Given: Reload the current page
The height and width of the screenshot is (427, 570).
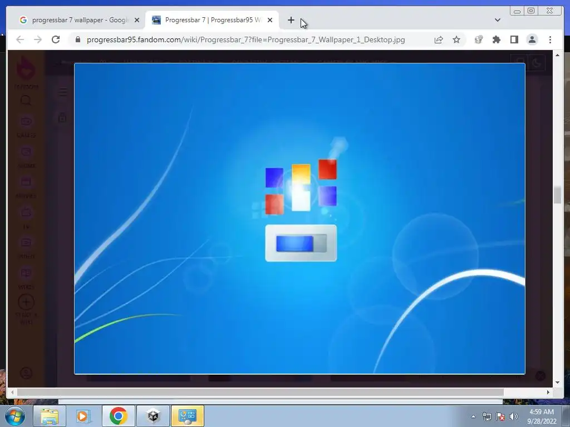Looking at the screenshot, I should (x=56, y=39).
